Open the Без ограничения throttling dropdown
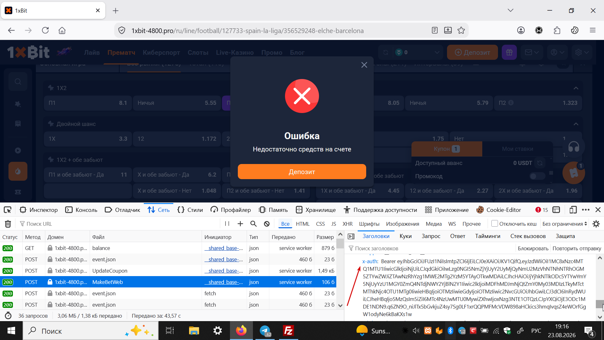 tap(565, 224)
